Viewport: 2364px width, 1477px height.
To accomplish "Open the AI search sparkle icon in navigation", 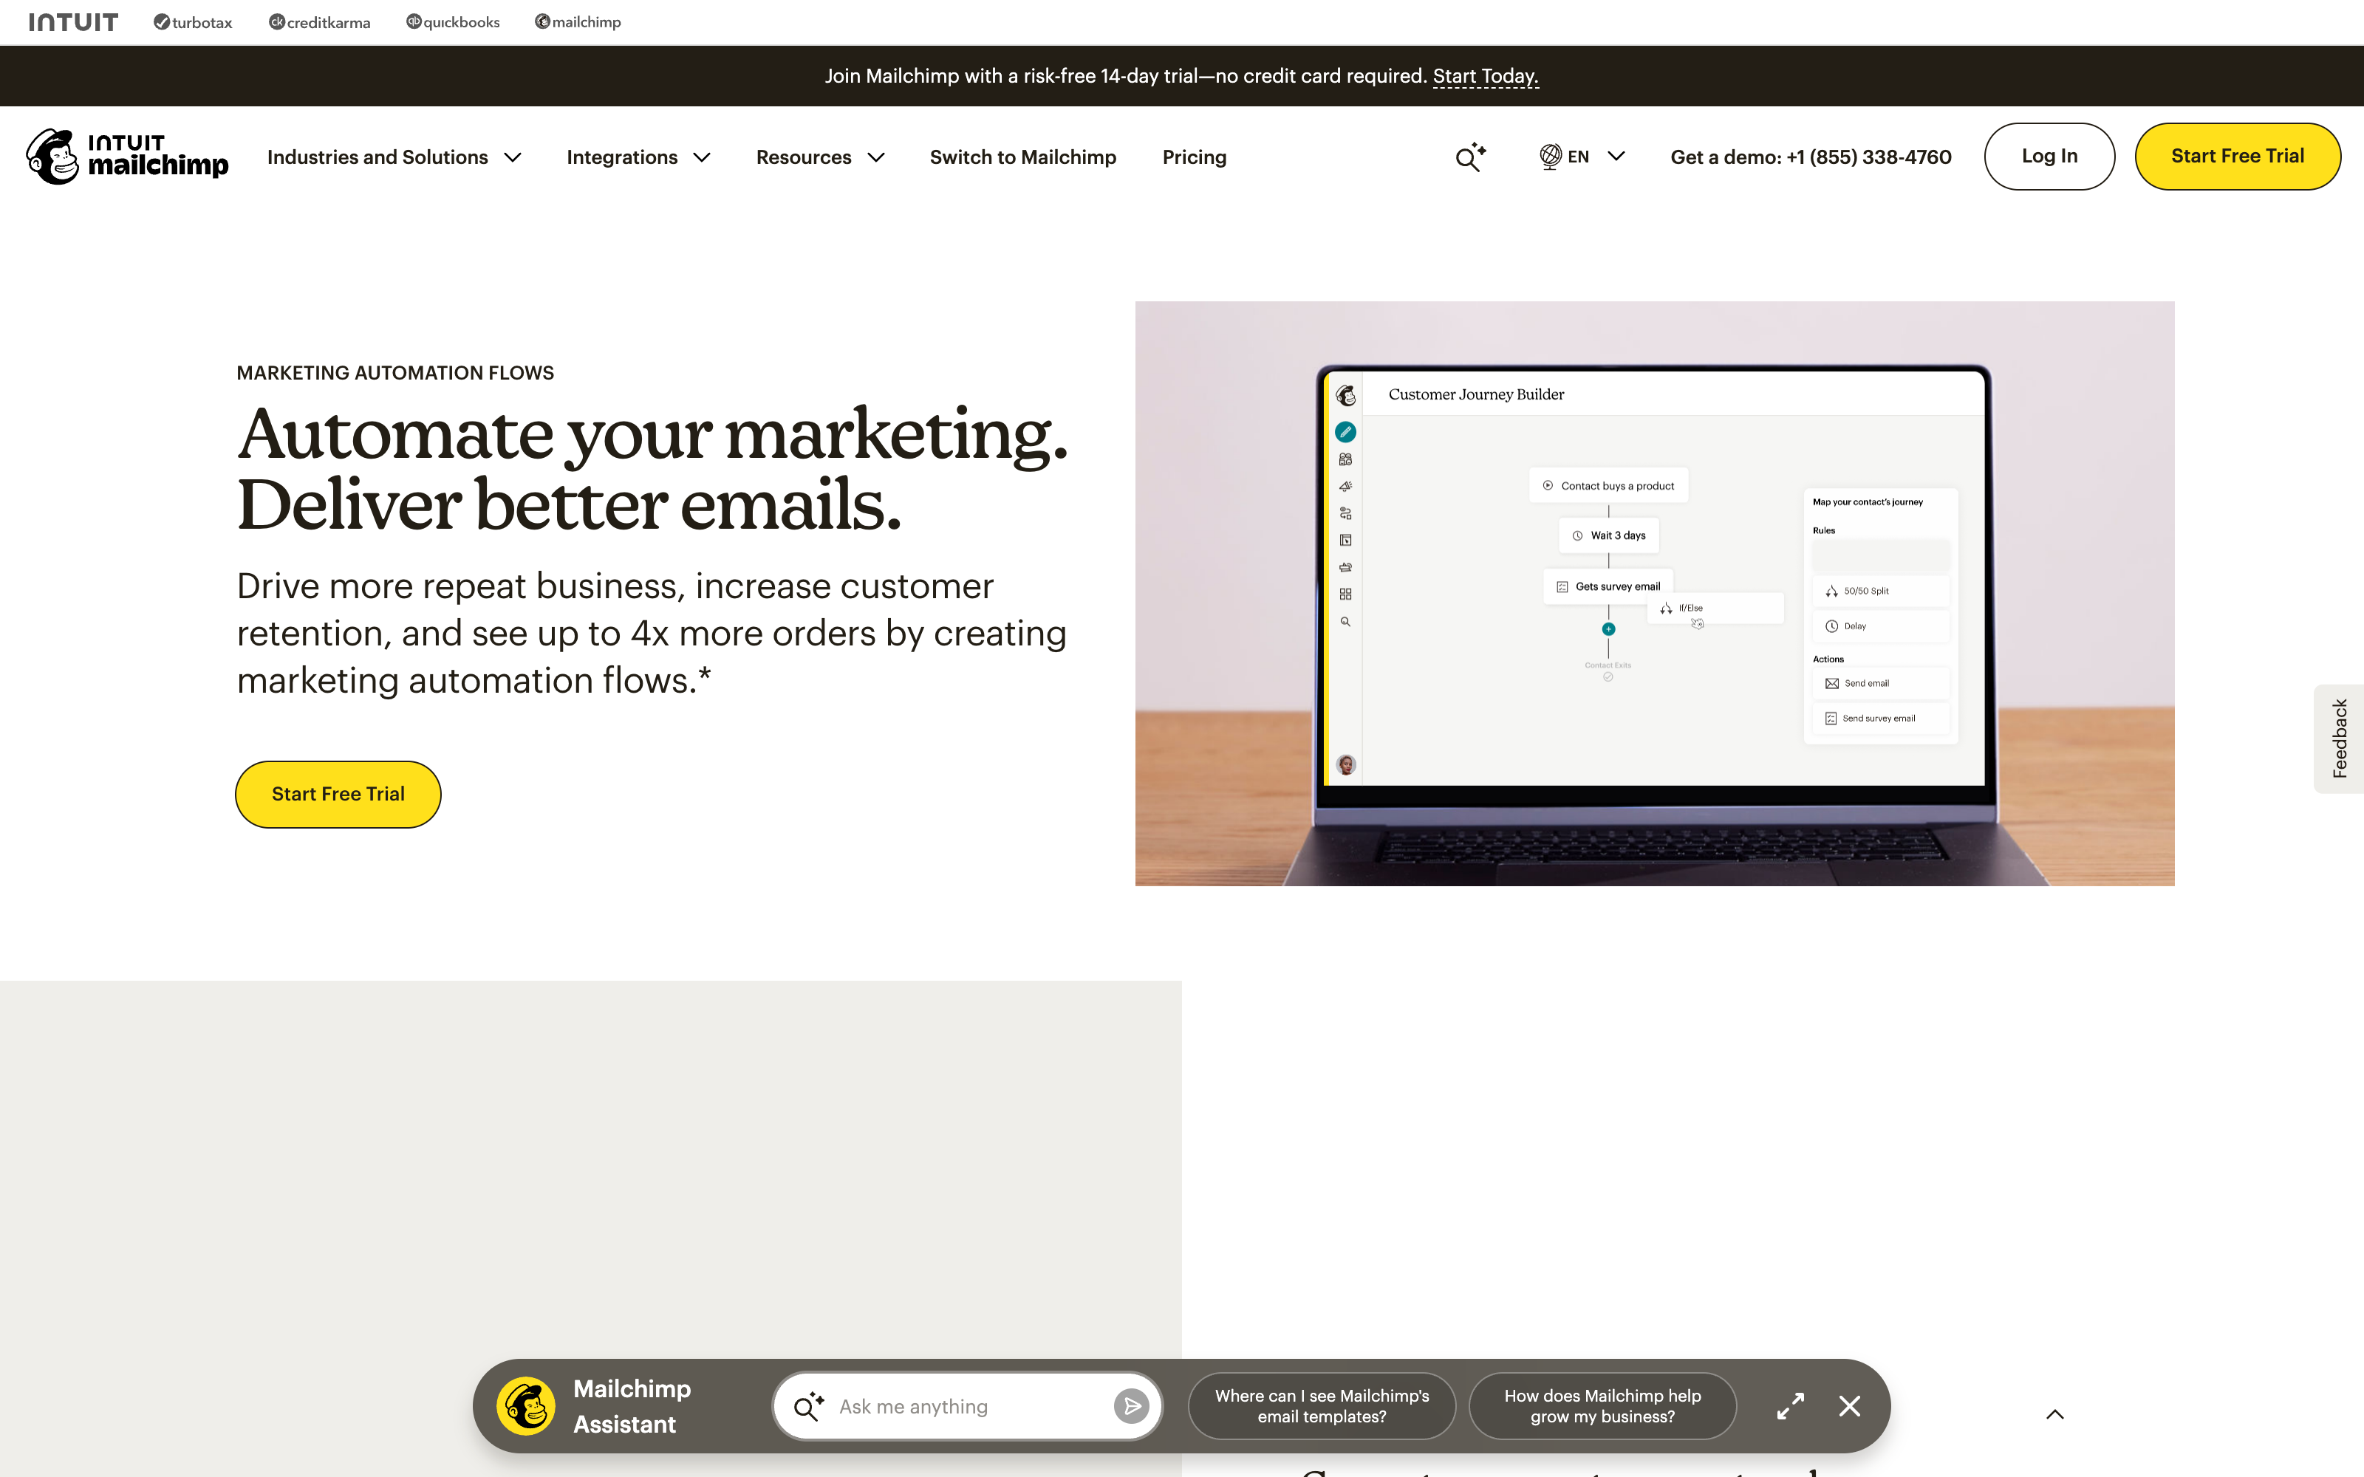I will tap(1469, 157).
